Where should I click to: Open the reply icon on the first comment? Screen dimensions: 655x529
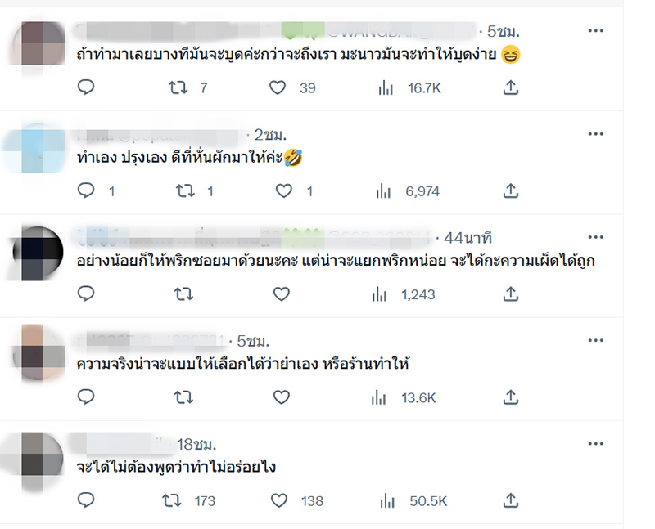pyautogui.click(x=86, y=86)
